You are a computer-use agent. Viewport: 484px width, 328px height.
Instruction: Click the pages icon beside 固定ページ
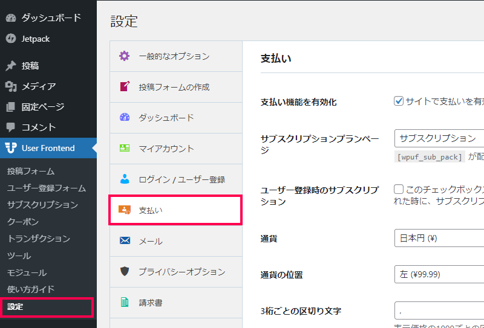click(x=10, y=107)
